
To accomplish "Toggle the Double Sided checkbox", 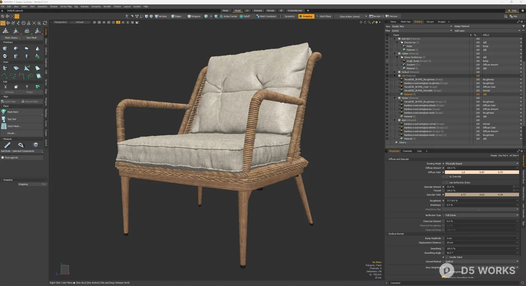I will tap(447, 257).
